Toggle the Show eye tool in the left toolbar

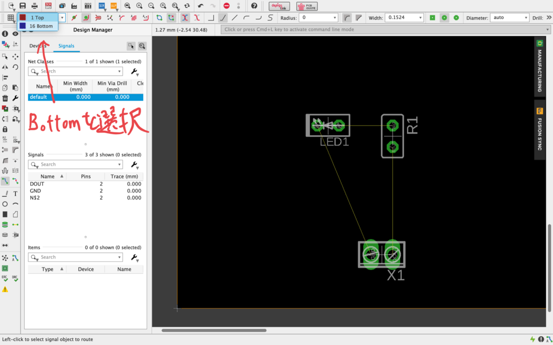point(16,34)
